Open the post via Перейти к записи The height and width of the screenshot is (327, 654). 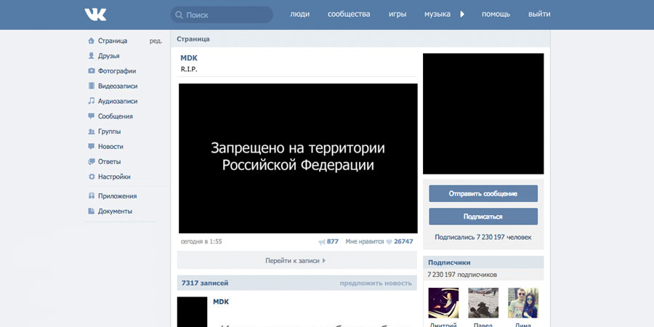[296, 261]
